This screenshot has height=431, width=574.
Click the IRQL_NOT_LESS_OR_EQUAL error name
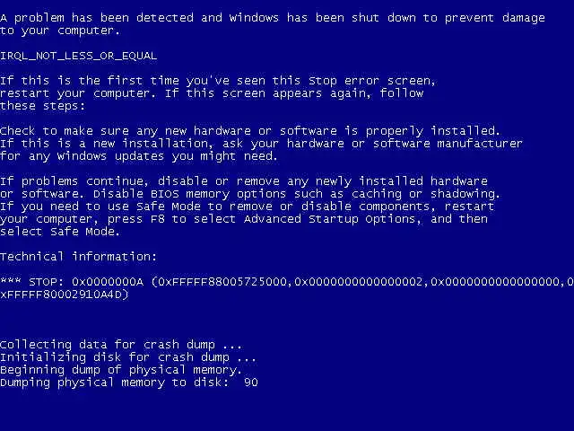[79, 56]
